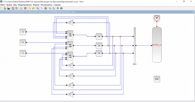The width and height of the screenshot is (195, 102).
Task: Select the middle 1/s integrator block
Action: pyautogui.click(x=99, y=46)
